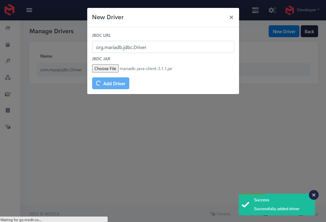Click the MODLR logo in the top left

tap(9, 10)
